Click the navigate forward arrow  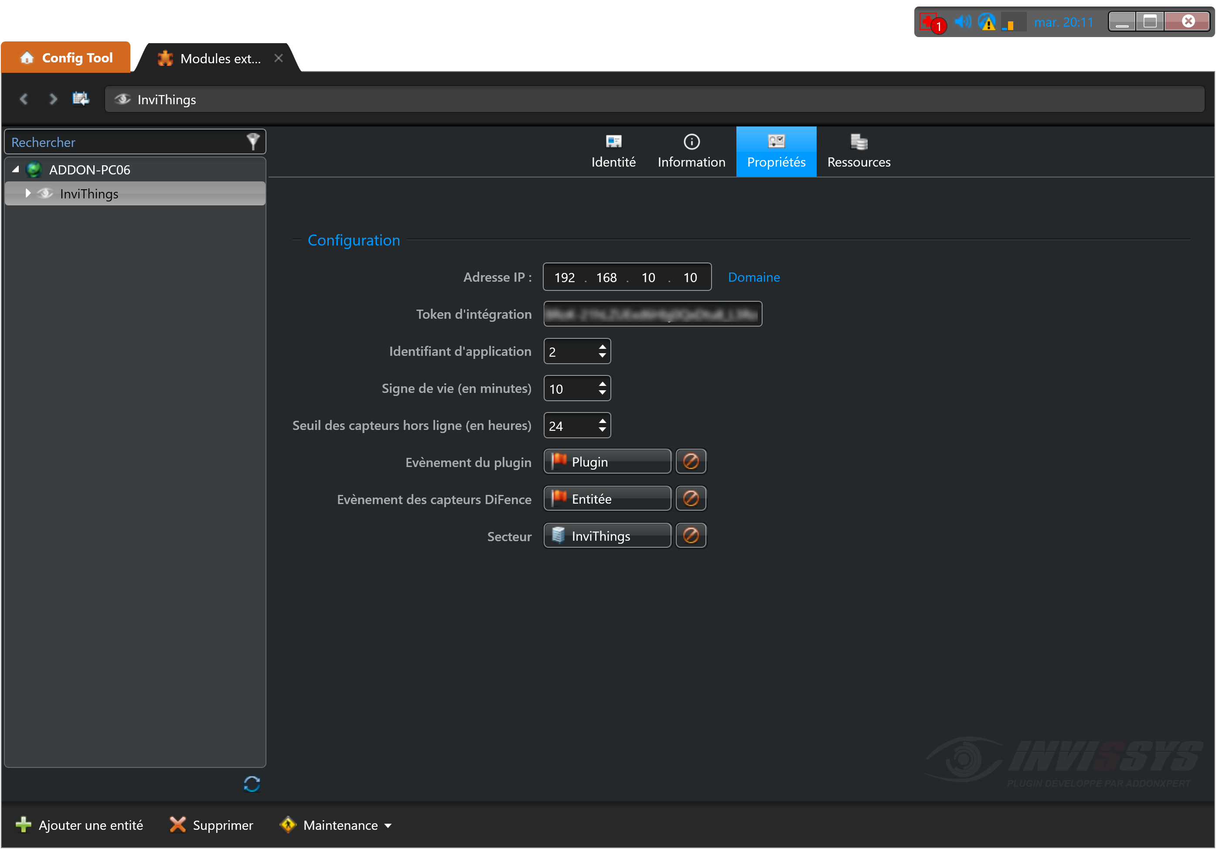click(53, 99)
